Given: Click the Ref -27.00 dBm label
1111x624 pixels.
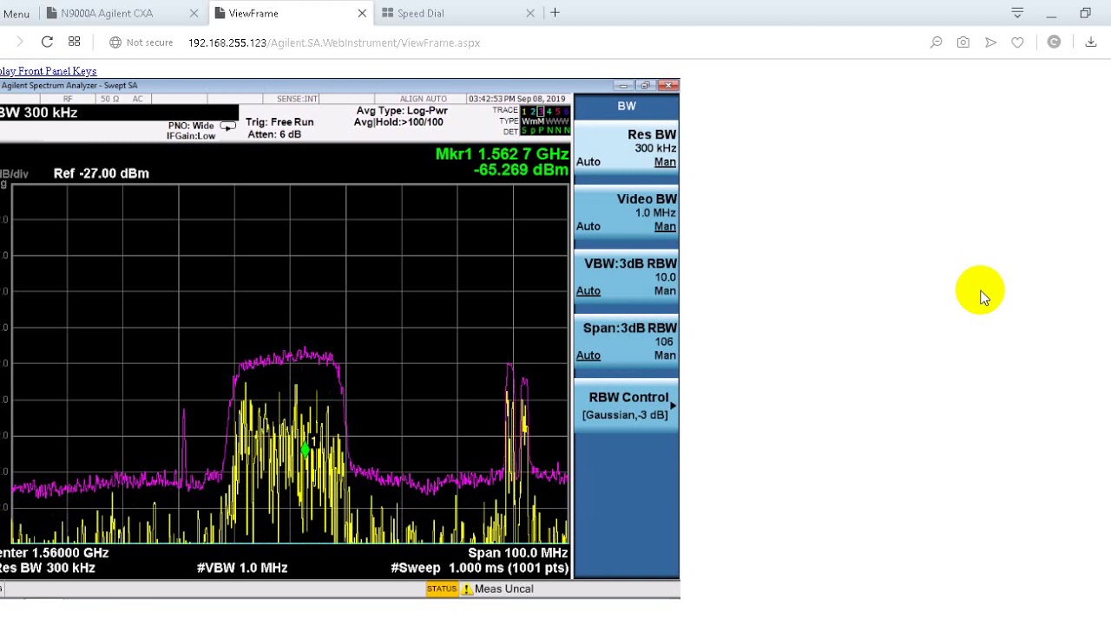Looking at the screenshot, I should pyautogui.click(x=102, y=173).
